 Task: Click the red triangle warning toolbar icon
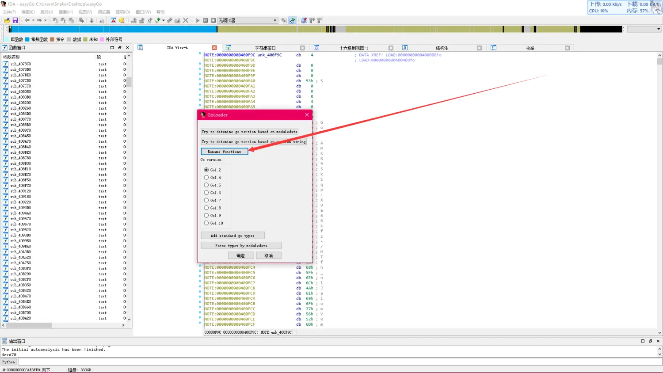[x=114, y=20]
